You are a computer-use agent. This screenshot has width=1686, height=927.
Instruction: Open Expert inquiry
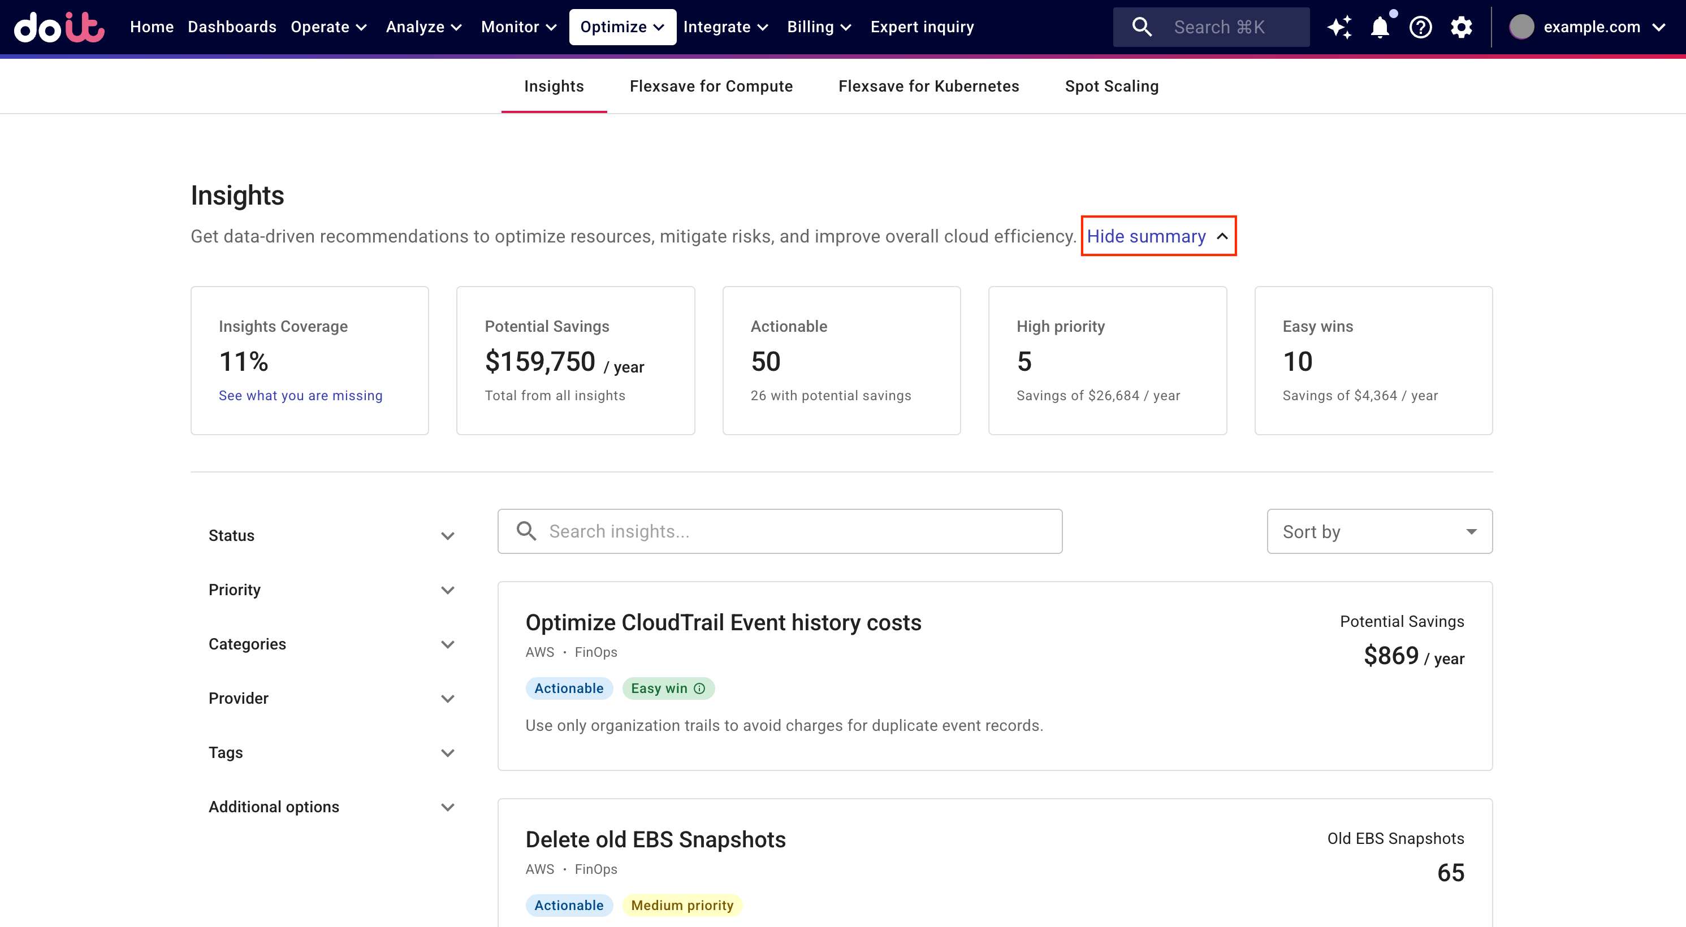tap(922, 27)
